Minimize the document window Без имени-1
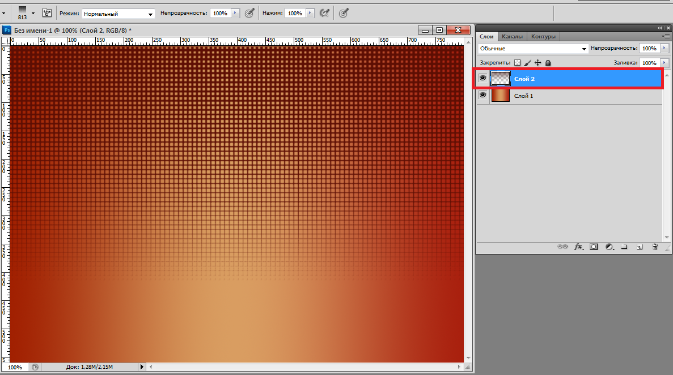 425,30
